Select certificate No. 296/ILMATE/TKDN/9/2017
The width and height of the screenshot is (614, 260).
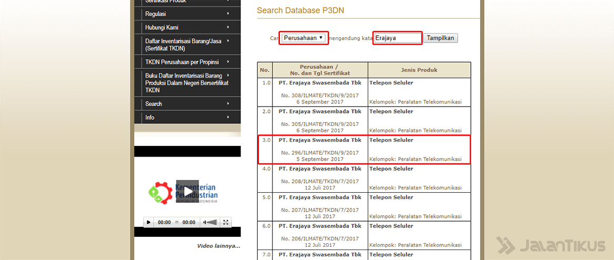(320, 152)
